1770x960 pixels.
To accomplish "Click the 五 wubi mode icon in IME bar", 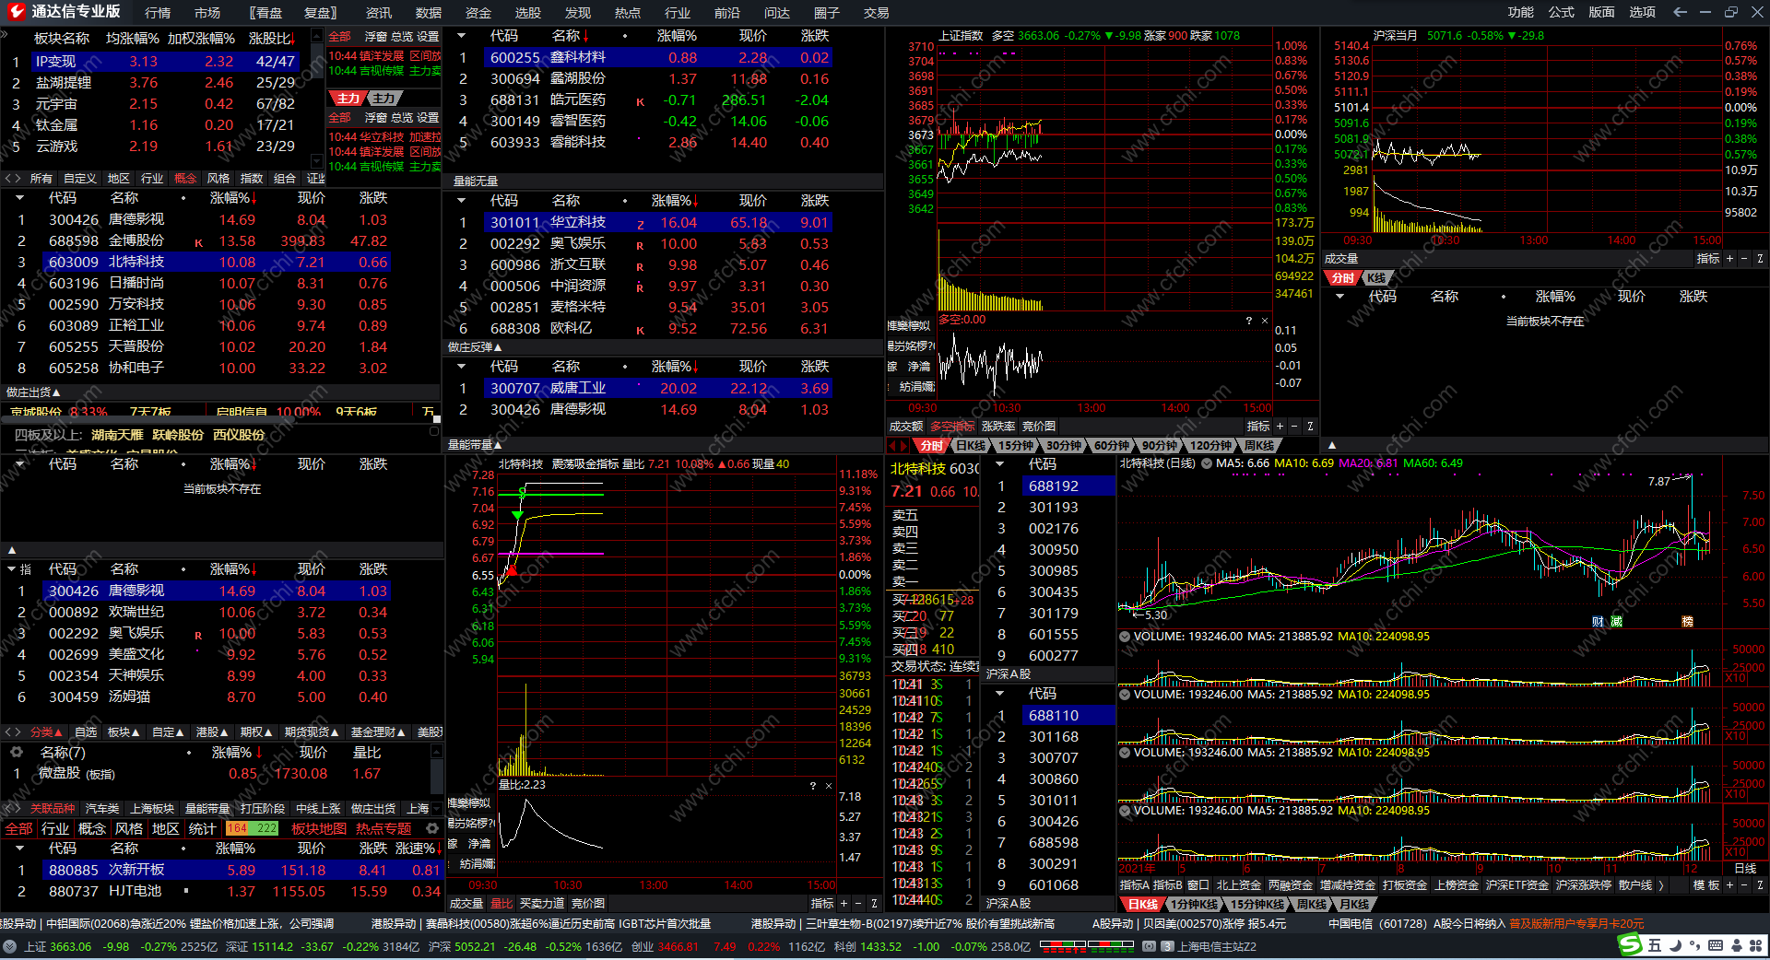I will [1655, 945].
